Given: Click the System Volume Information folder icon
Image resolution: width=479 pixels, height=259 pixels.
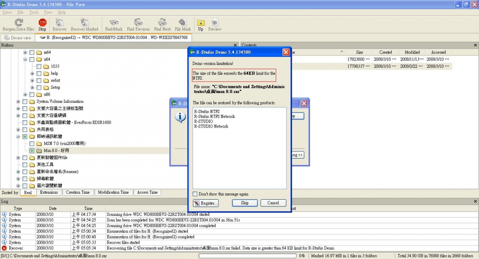Looking at the screenshot, I should (x=32, y=102).
